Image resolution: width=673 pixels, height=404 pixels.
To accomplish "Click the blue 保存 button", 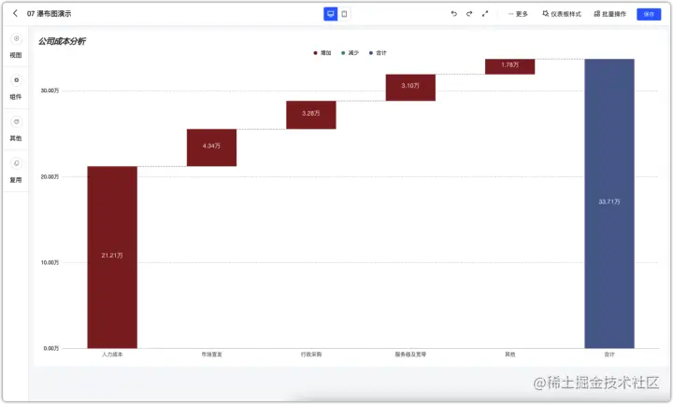I will point(649,14).
